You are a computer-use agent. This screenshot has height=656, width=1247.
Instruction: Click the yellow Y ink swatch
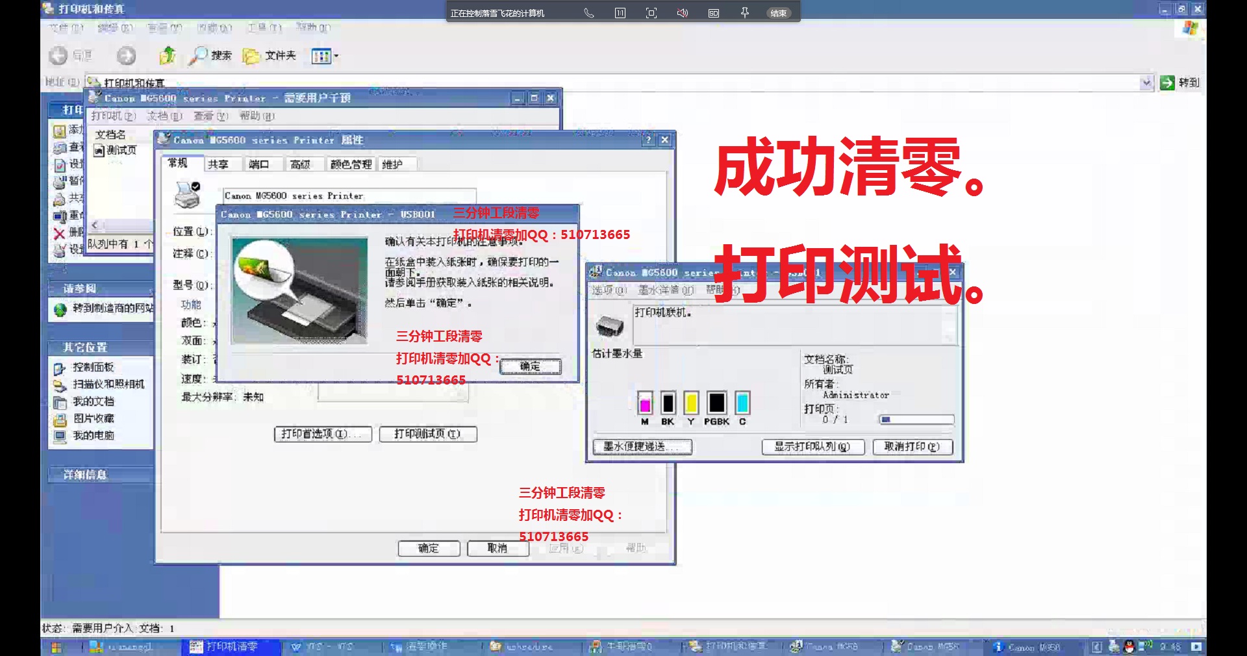pyautogui.click(x=691, y=403)
